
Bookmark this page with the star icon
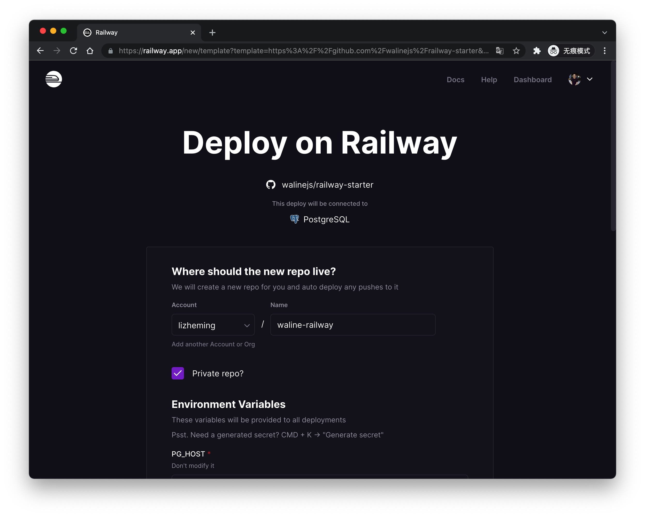pyautogui.click(x=516, y=51)
